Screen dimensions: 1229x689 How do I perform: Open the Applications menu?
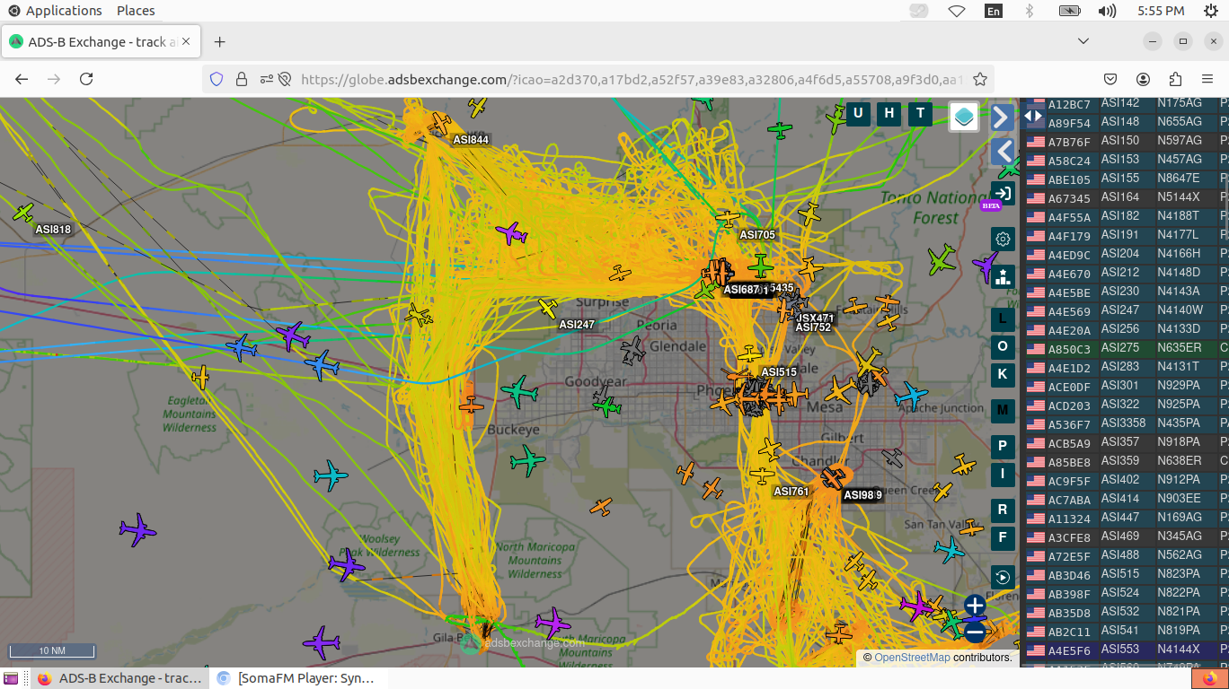[x=55, y=11]
